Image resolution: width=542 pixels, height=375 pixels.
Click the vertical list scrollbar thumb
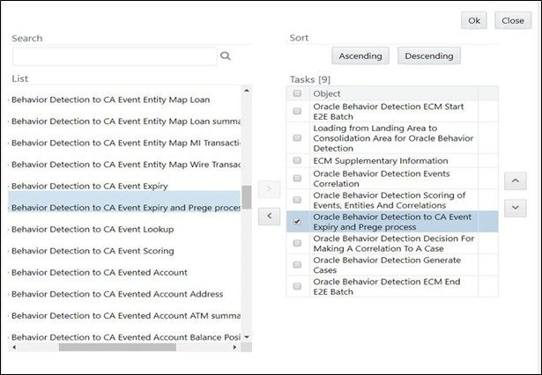(247, 197)
